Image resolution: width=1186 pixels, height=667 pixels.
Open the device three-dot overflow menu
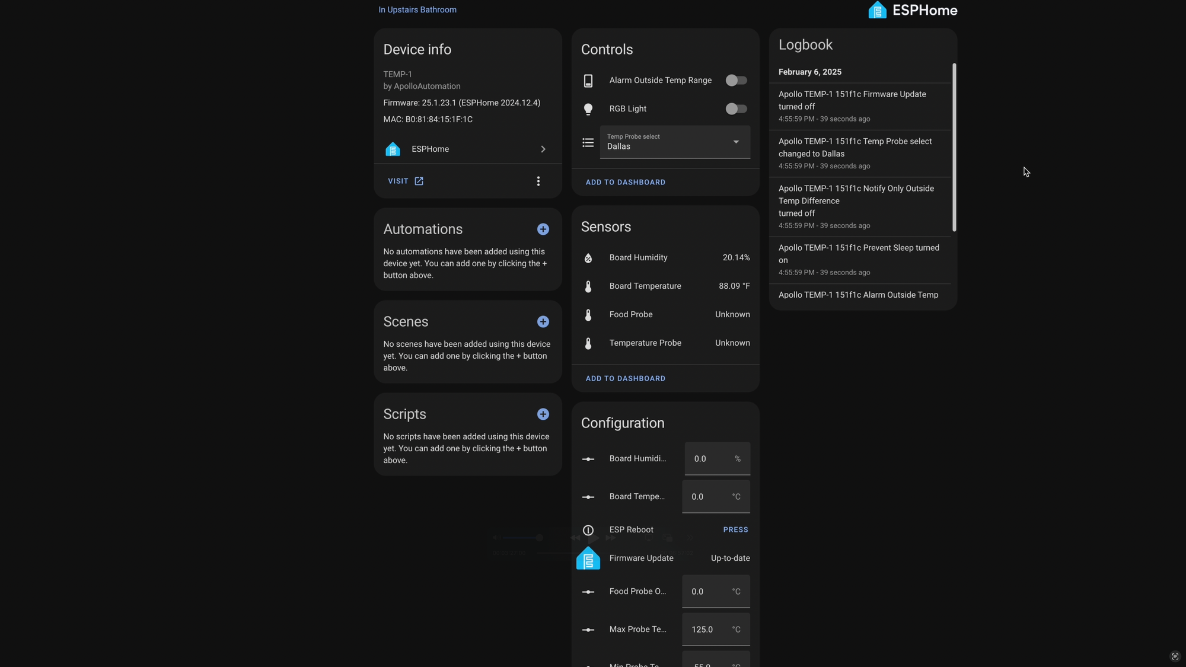(538, 181)
